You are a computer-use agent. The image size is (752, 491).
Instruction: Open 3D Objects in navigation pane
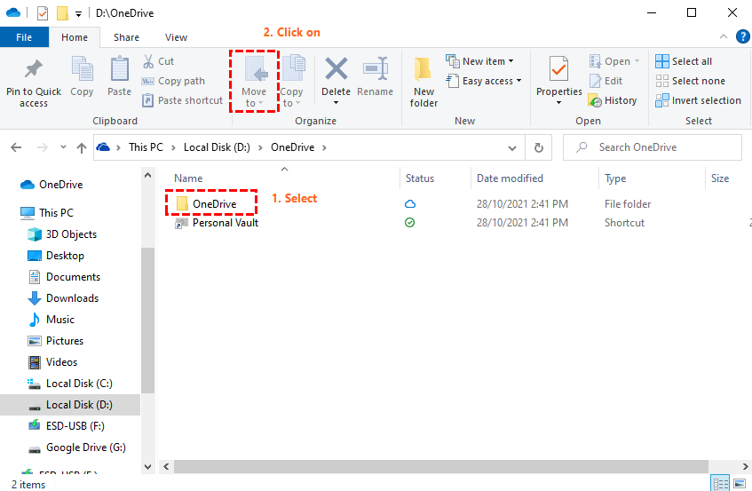coord(71,234)
